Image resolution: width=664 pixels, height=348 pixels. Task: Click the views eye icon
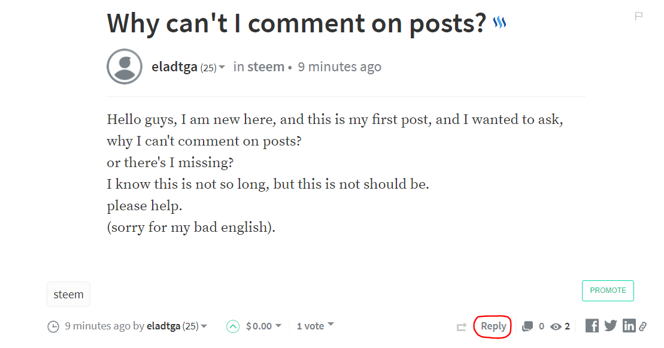[556, 326]
